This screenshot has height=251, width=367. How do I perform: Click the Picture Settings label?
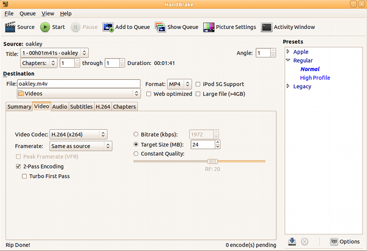tap(236, 27)
